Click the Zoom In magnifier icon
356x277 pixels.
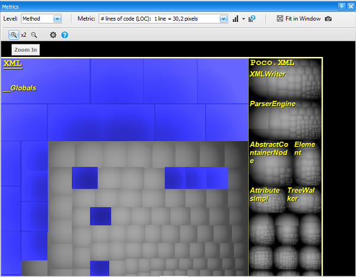coord(14,35)
